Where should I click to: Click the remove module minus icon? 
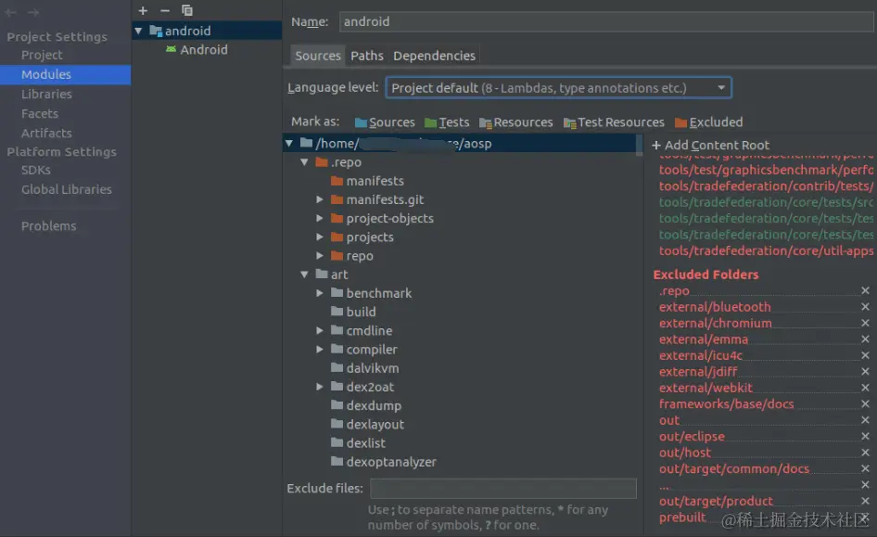[164, 10]
